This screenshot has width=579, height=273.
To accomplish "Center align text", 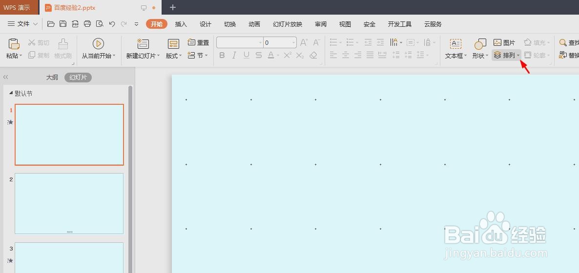I will click(346, 56).
